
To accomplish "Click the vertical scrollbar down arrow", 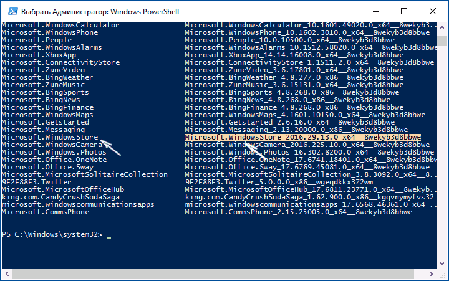I will tap(442, 264).
